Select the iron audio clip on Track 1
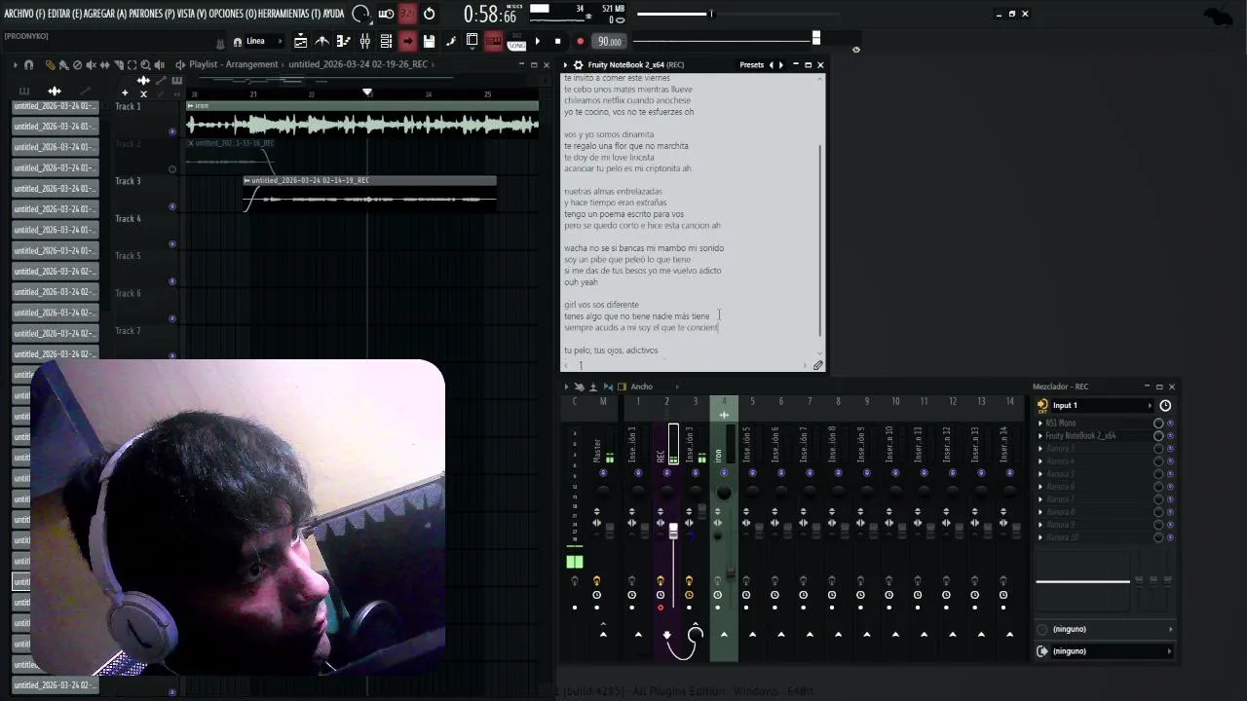Image resolution: width=1247 pixels, height=701 pixels. tap(362, 120)
